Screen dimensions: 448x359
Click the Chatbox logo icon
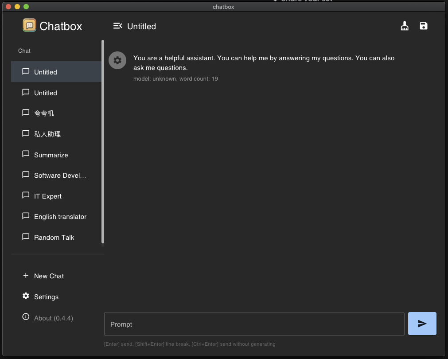[x=29, y=25]
